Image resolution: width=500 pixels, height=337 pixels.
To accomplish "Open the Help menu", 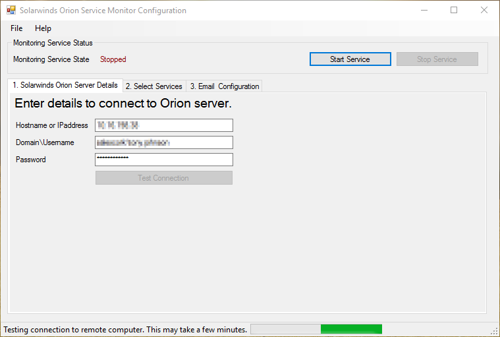I will point(43,28).
